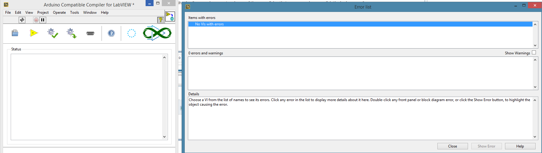Image resolution: width=542 pixels, height=153 pixels.
Task: Open a VI with the folder icon
Action: tap(15, 33)
